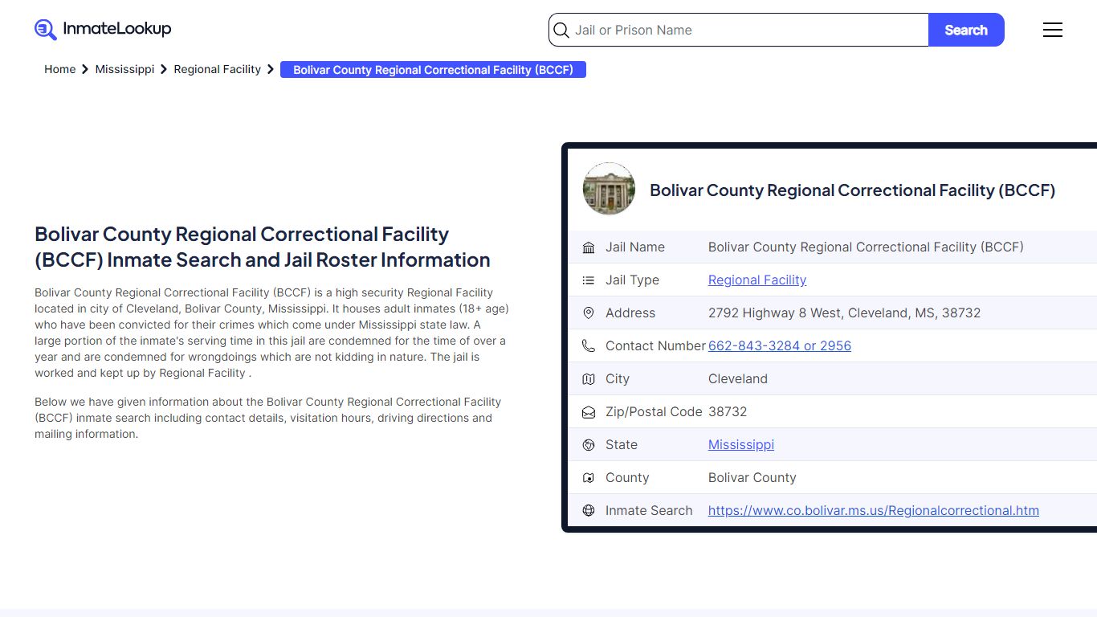The width and height of the screenshot is (1097, 617).
Task: Click the Jail Name value in table
Action: [x=866, y=247]
